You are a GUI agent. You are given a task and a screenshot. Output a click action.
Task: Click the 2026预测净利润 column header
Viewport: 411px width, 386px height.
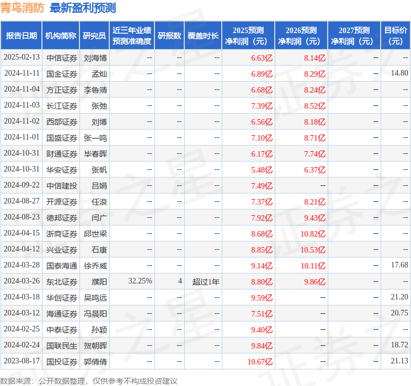(x=301, y=36)
